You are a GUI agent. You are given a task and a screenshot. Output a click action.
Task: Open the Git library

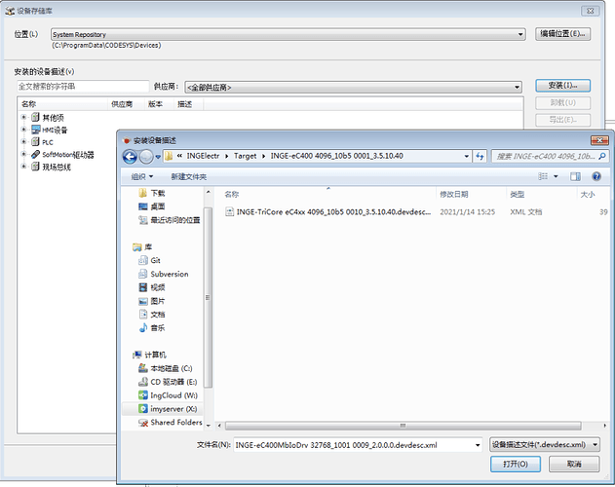coord(149,260)
